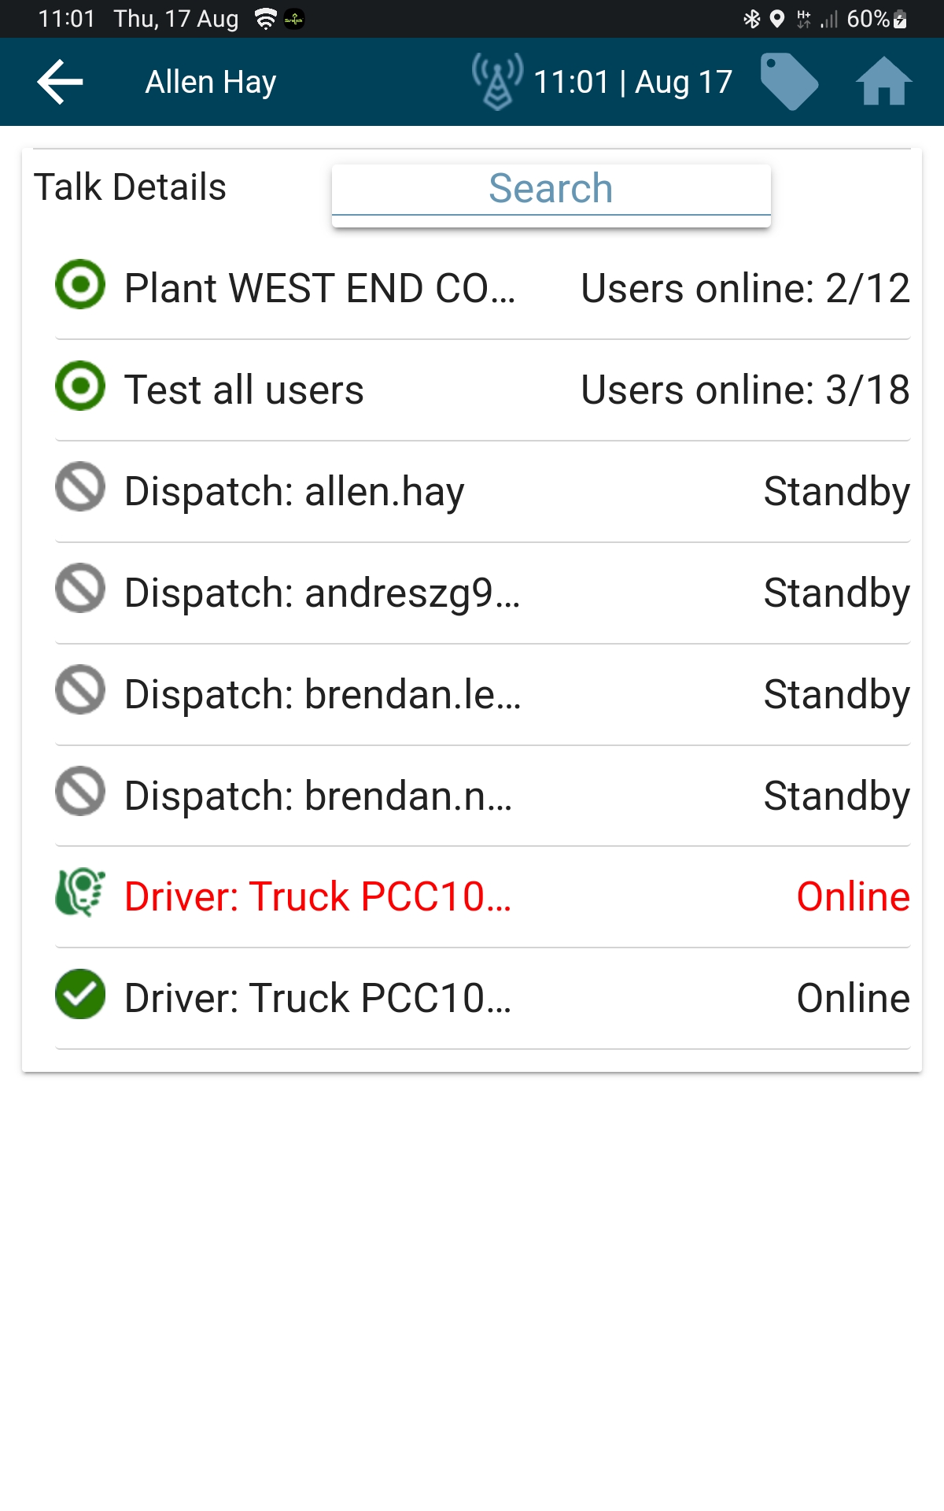Tap the back arrow in header
The height and width of the screenshot is (1511, 944).
[x=61, y=82]
